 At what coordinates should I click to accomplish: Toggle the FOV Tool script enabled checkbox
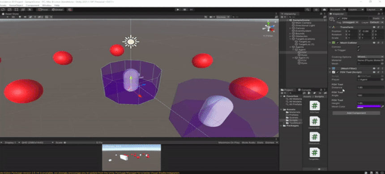[x=338, y=72]
